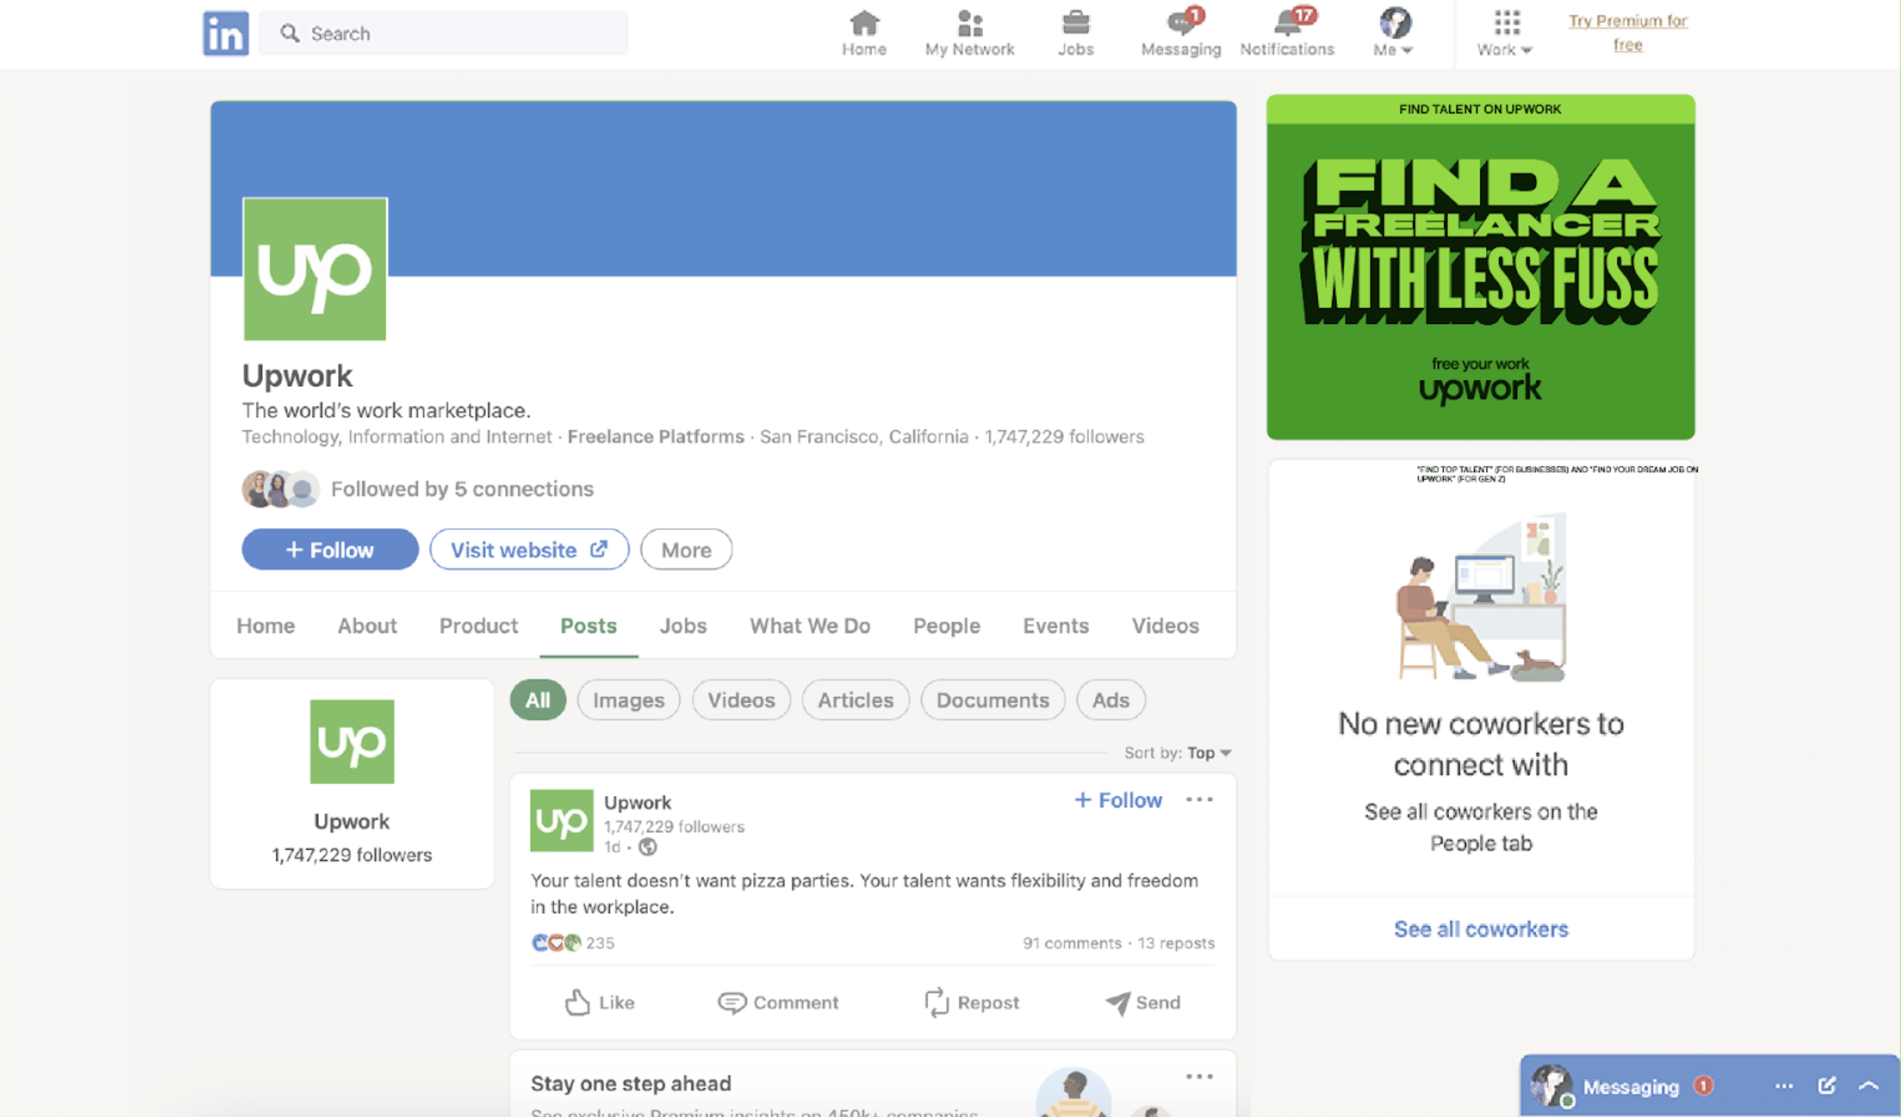Send the Upwork post

tap(1143, 1002)
